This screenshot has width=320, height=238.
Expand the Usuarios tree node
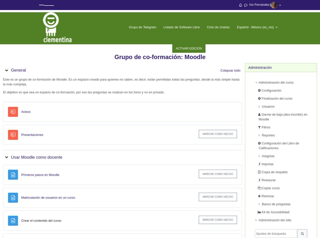[x=259, y=106]
